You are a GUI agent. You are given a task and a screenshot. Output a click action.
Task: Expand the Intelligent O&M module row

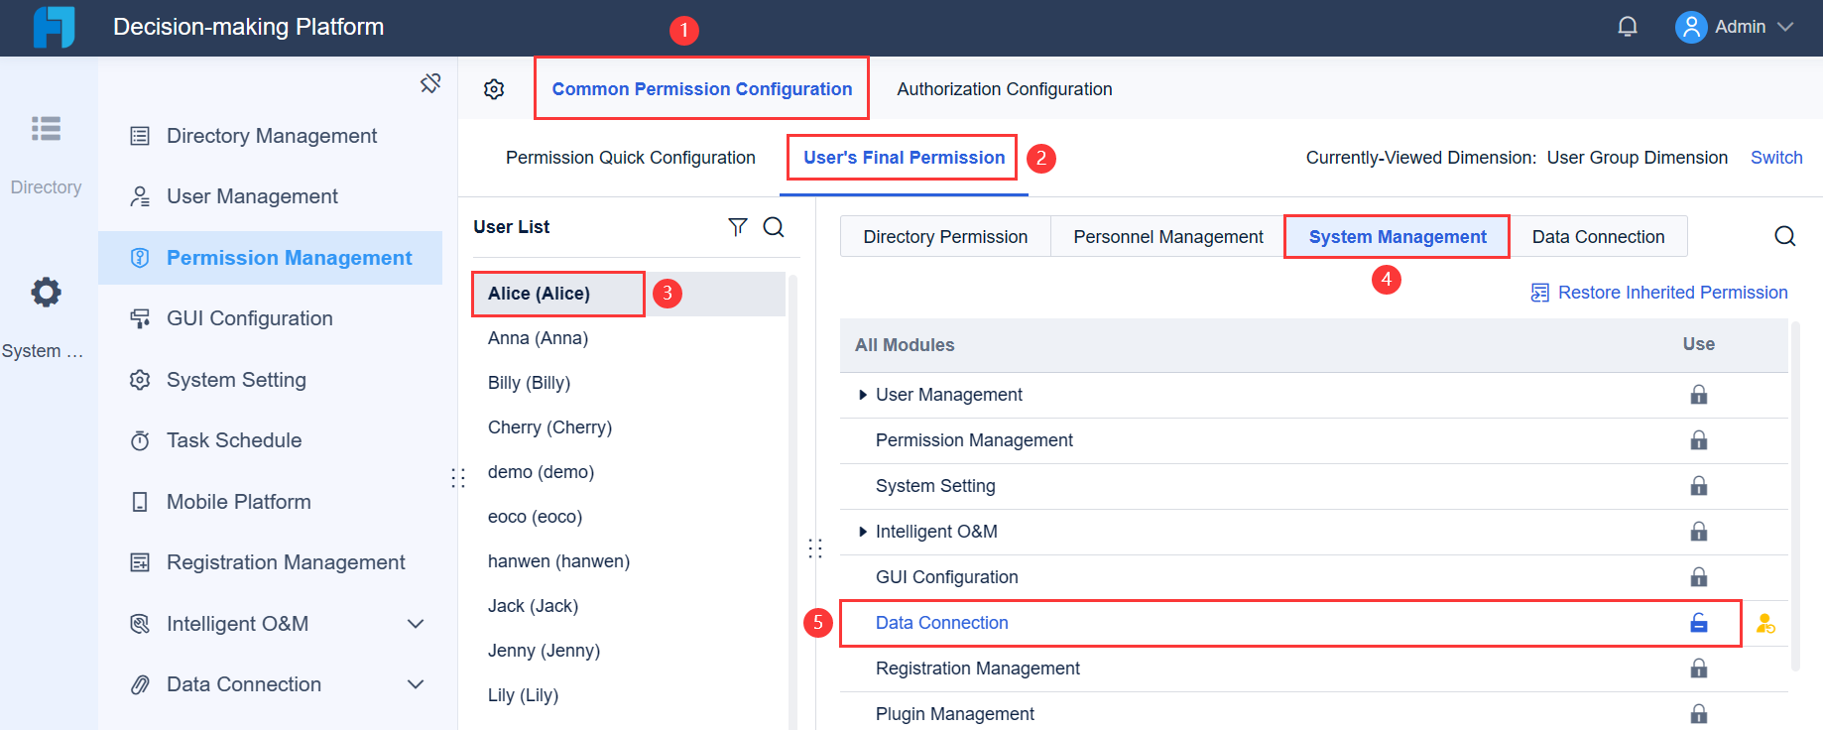(x=862, y=532)
